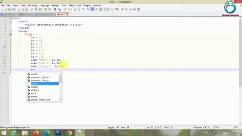Screen dimensions: 242x136
Task: Open the Windows Start button
Action: point(4,133)
